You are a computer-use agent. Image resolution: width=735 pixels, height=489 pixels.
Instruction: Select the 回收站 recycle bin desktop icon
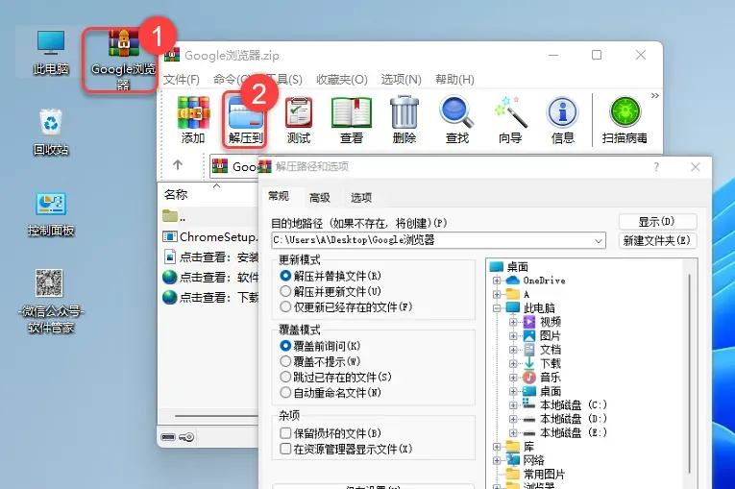(x=51, y=133)
